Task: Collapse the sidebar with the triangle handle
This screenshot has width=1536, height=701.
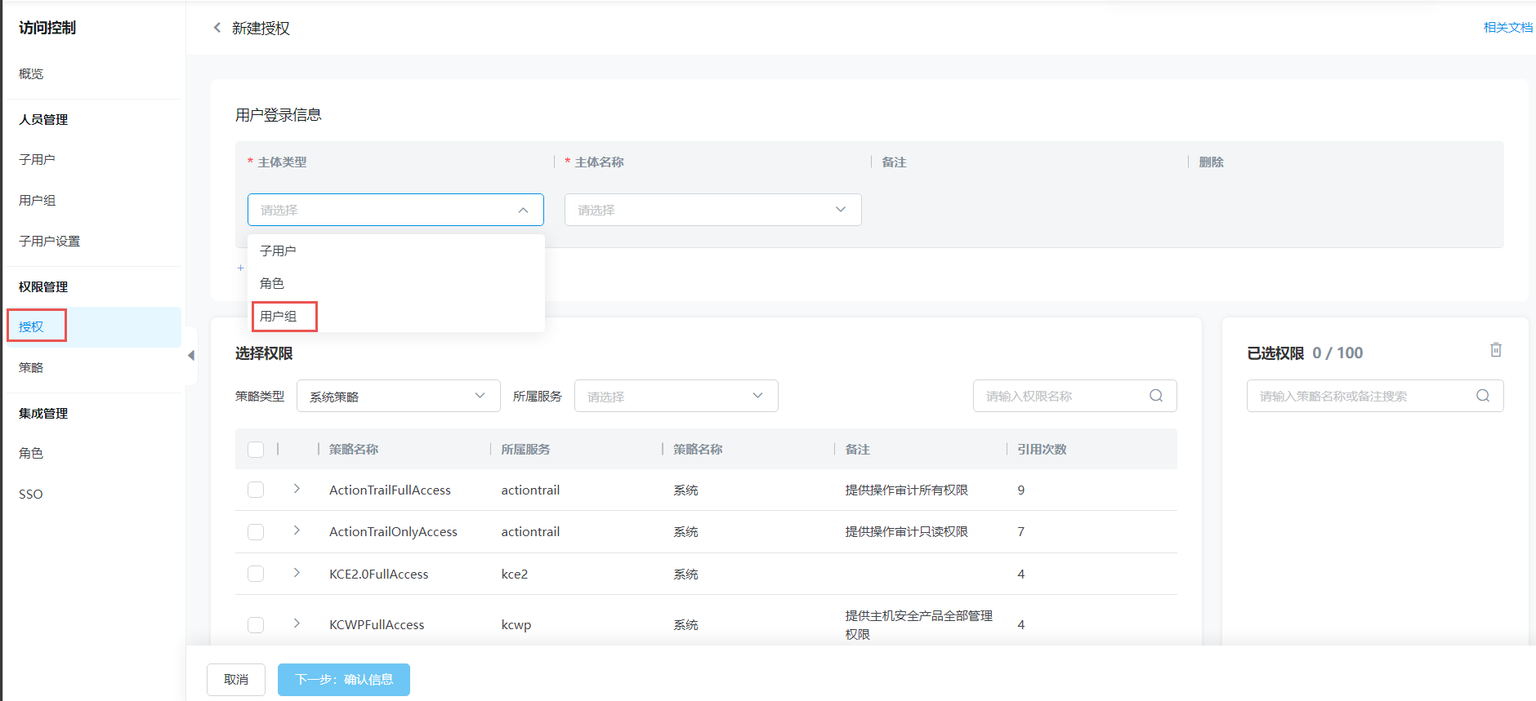Action: click(191, 356)
